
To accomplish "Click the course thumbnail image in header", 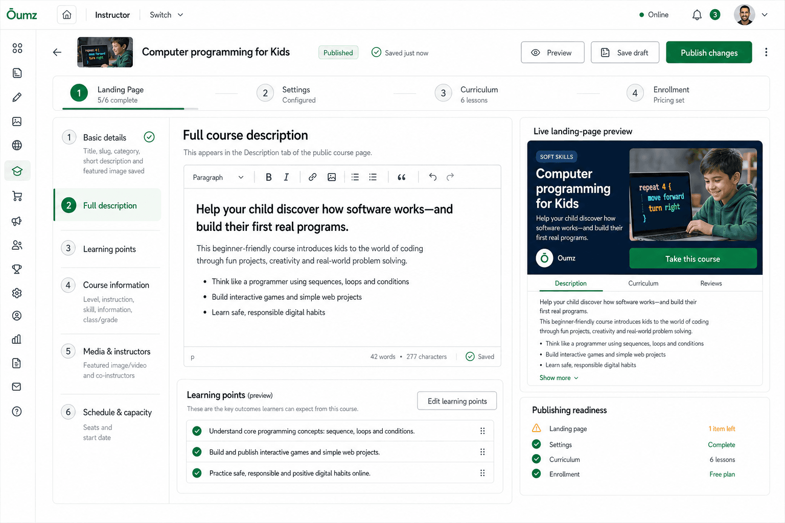I will tap(105, 52).
